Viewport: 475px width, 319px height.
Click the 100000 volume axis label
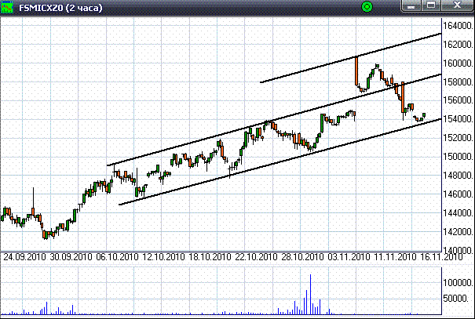(458, 283)
